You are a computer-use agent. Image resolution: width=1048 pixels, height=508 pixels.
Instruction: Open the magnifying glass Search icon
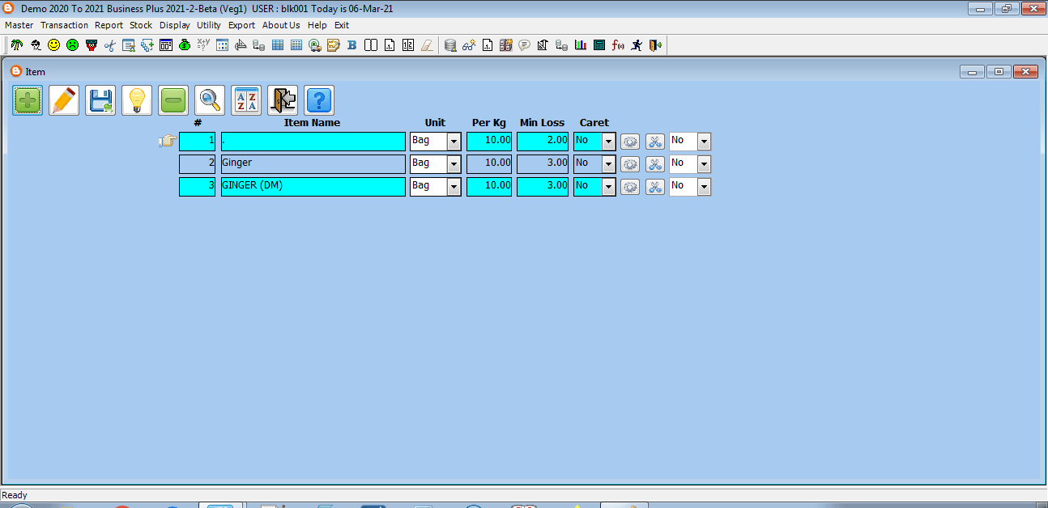(x=210, y=100)
